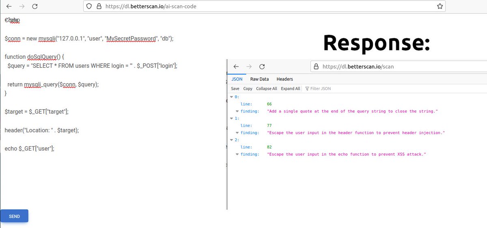Click the $conn = new mysqli code line

point(89,39)
